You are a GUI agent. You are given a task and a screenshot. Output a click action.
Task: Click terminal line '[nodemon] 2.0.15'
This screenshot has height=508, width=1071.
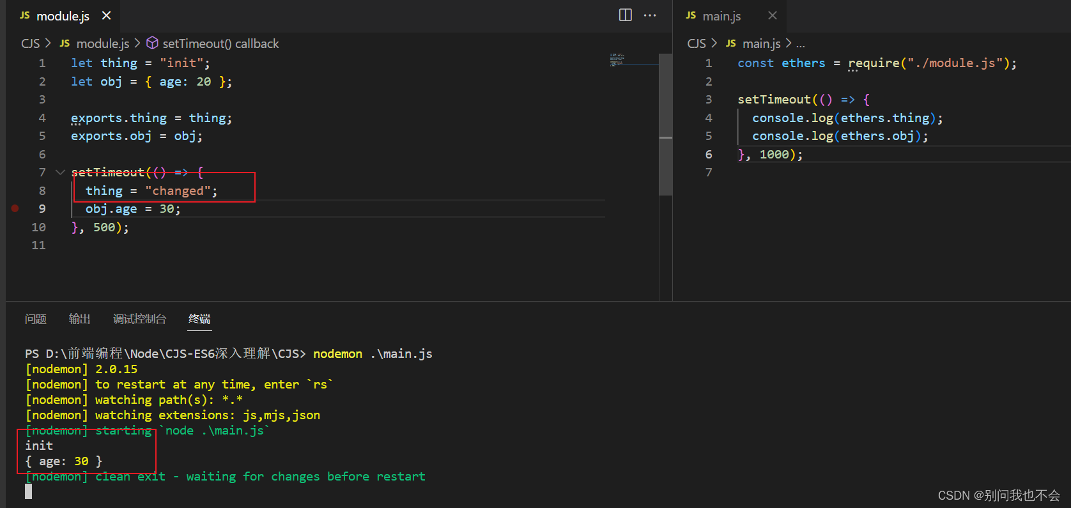81,369
